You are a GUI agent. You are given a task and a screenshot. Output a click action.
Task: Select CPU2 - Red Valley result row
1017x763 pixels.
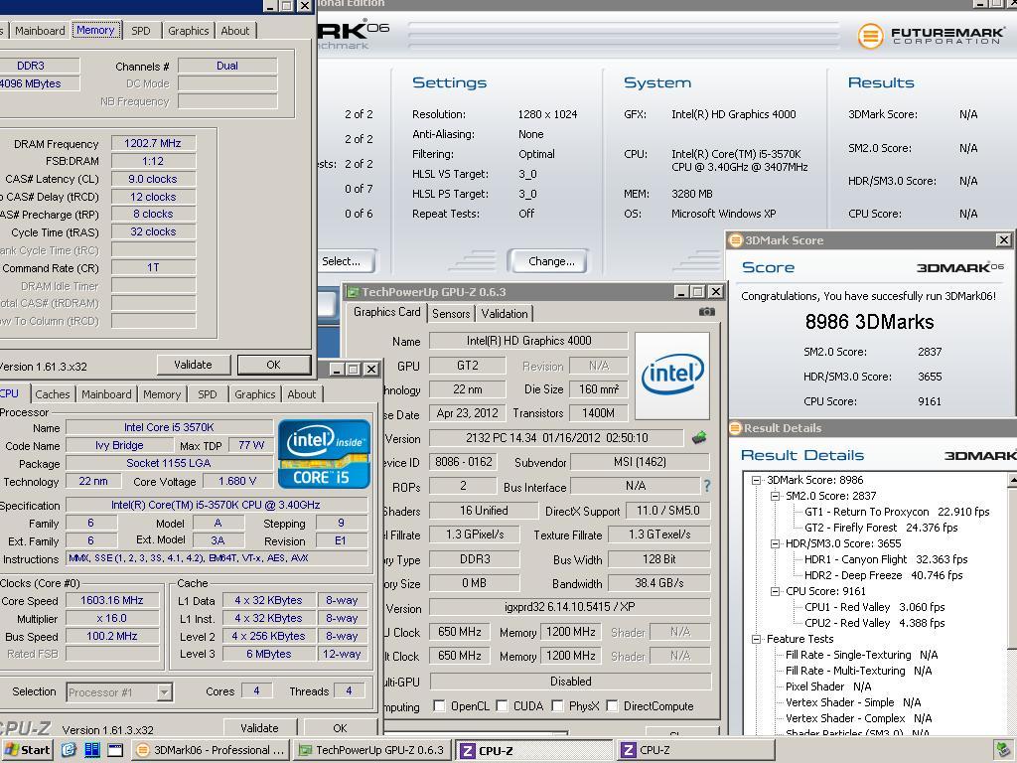[x=874, y=623]
